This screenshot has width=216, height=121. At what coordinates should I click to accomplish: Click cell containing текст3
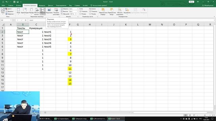(x=50, y=39)
